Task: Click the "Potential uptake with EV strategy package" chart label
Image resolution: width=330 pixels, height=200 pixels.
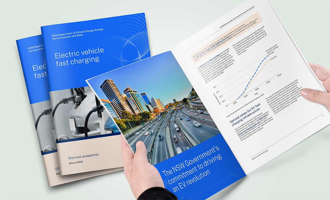Action: (x=273, y=50)
